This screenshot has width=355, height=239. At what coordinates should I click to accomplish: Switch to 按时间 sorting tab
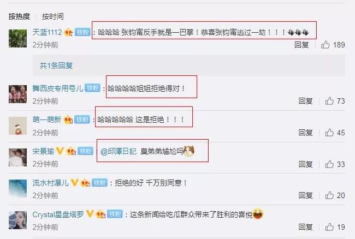coord(52,16)
